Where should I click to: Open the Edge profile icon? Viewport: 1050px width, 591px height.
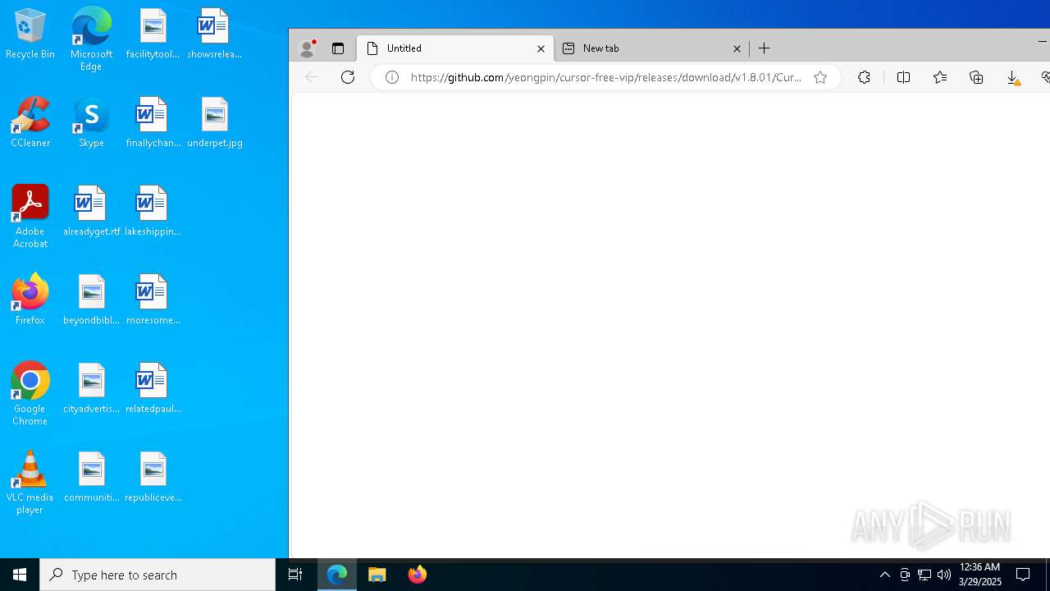click(x=308, y=48)
